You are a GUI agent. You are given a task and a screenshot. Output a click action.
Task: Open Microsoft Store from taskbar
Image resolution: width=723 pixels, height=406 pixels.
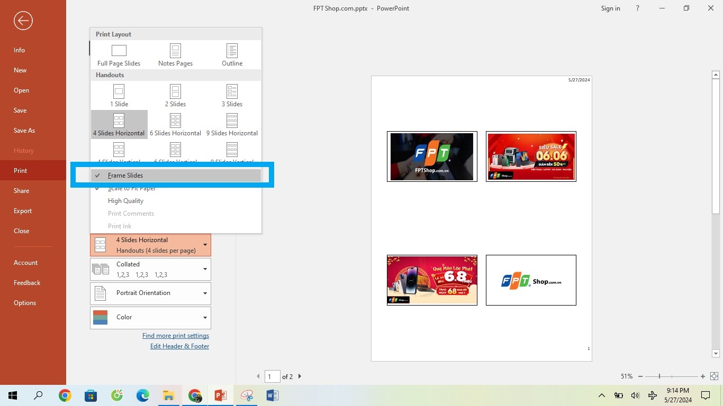point(91,395)
